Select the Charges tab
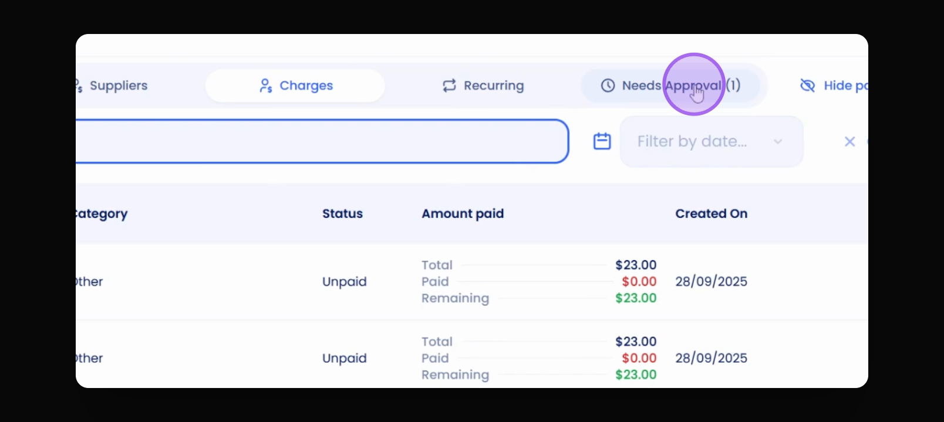This screenshot has height=422, width=944. coord(295,86)
